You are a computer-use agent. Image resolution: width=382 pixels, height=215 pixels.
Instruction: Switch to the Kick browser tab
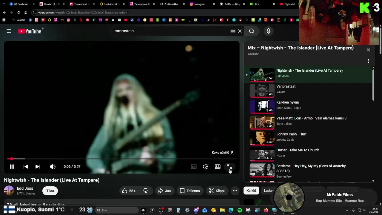(x=262, y=4)
